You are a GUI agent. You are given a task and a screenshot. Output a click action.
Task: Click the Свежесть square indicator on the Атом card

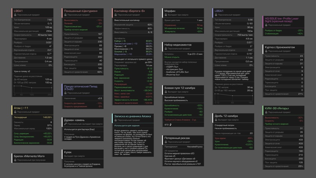click(51, 122)
